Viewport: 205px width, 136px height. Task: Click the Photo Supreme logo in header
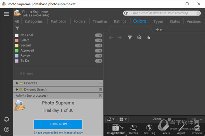17,13
